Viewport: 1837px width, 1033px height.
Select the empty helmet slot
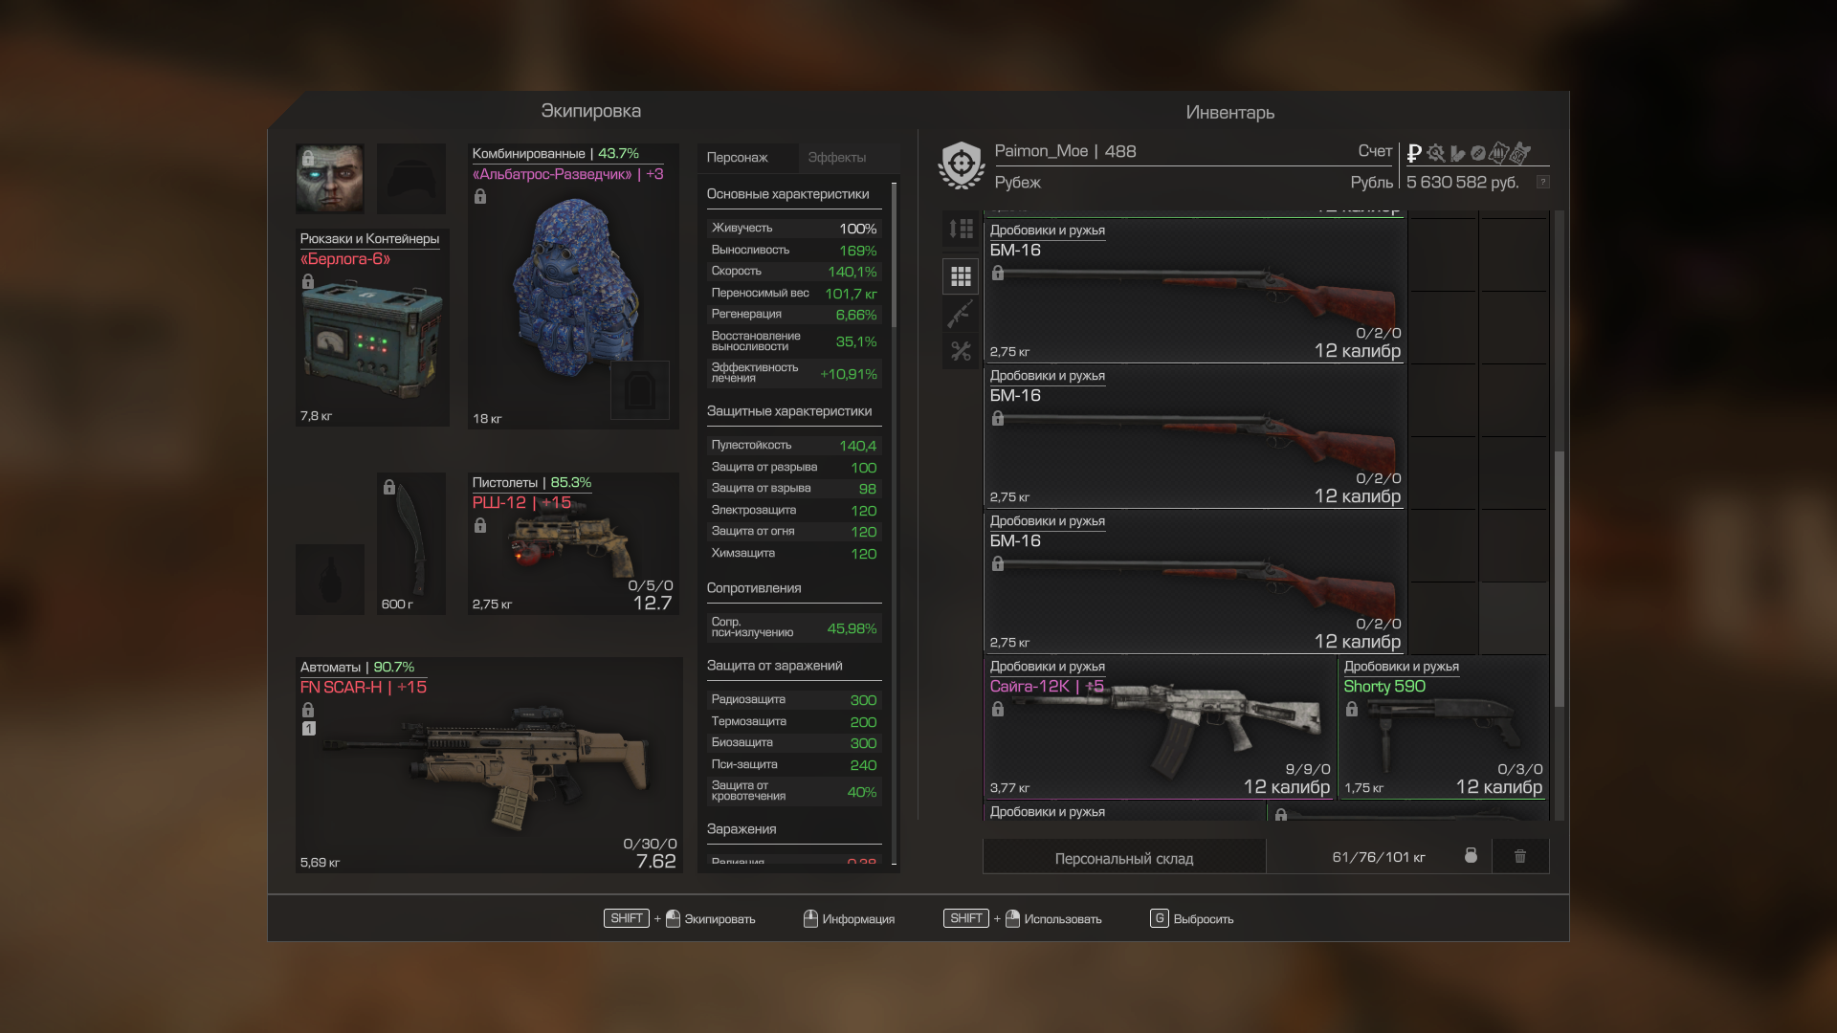(411, 179)
